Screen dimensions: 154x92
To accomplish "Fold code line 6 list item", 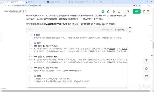I will tap(32, 49).
